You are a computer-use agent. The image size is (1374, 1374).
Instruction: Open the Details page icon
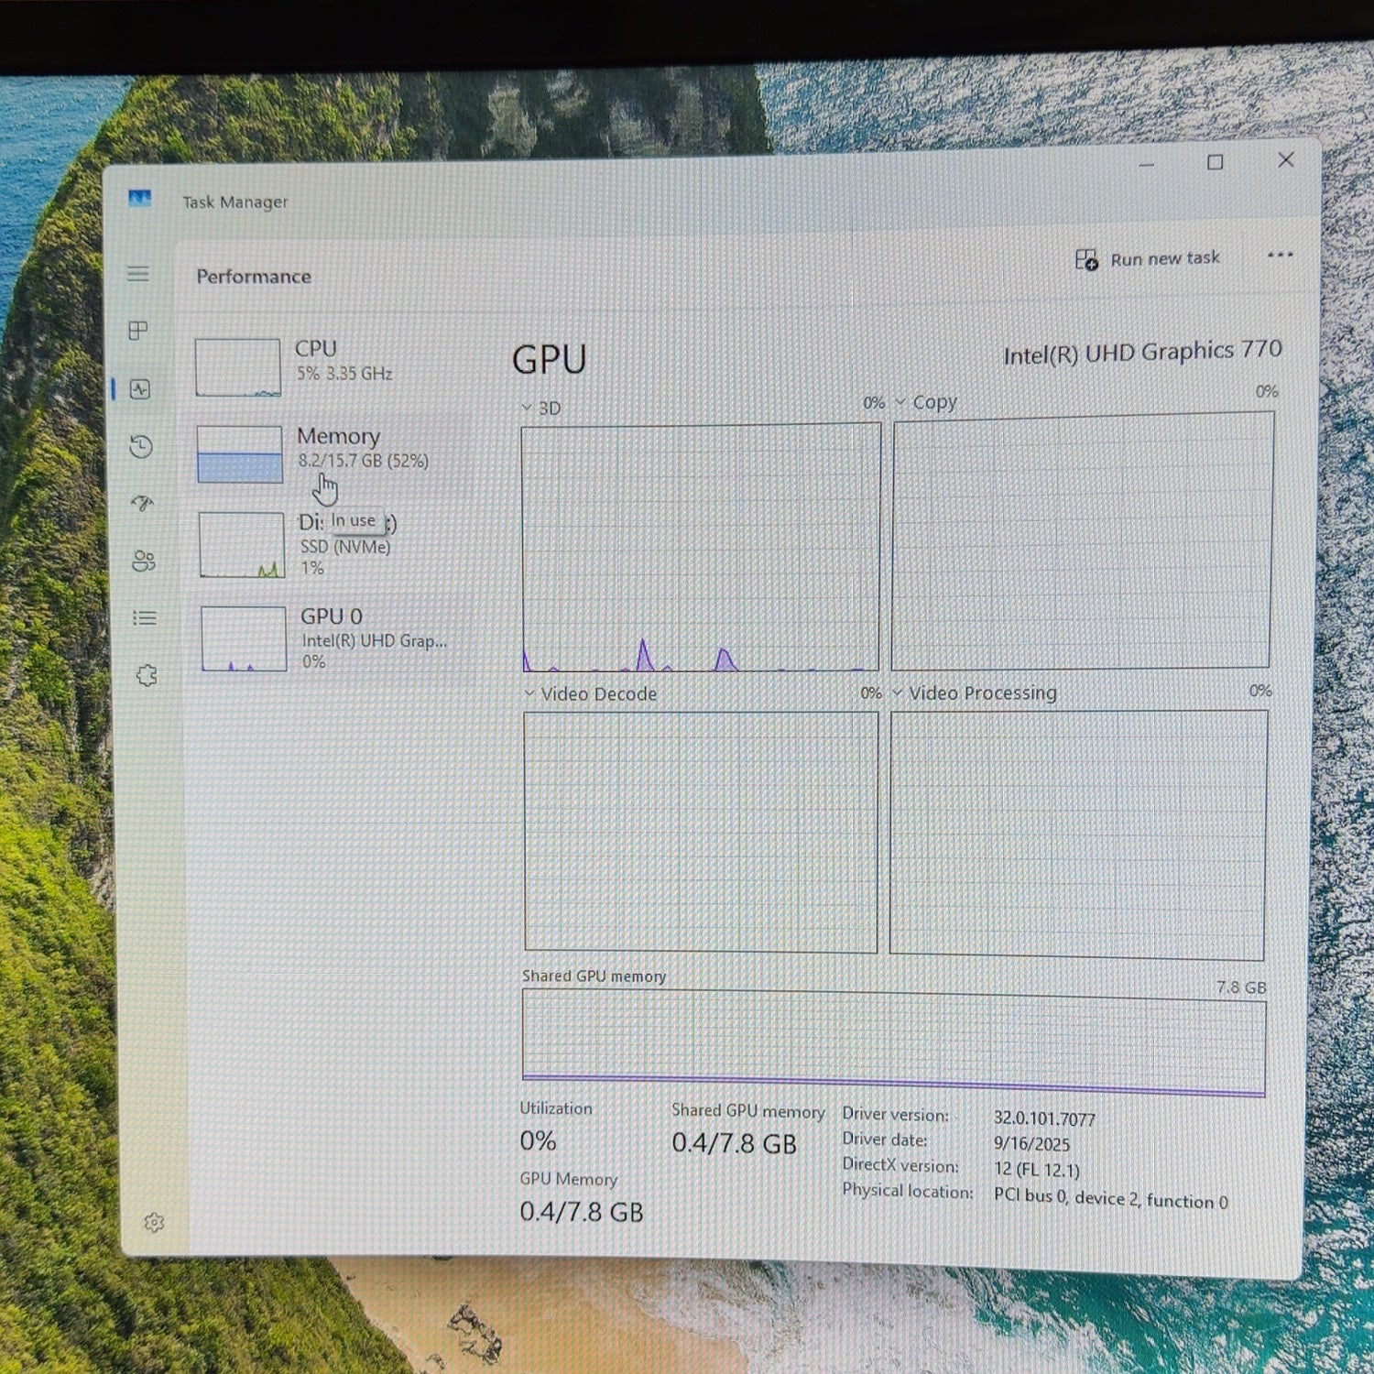[145, 618]
